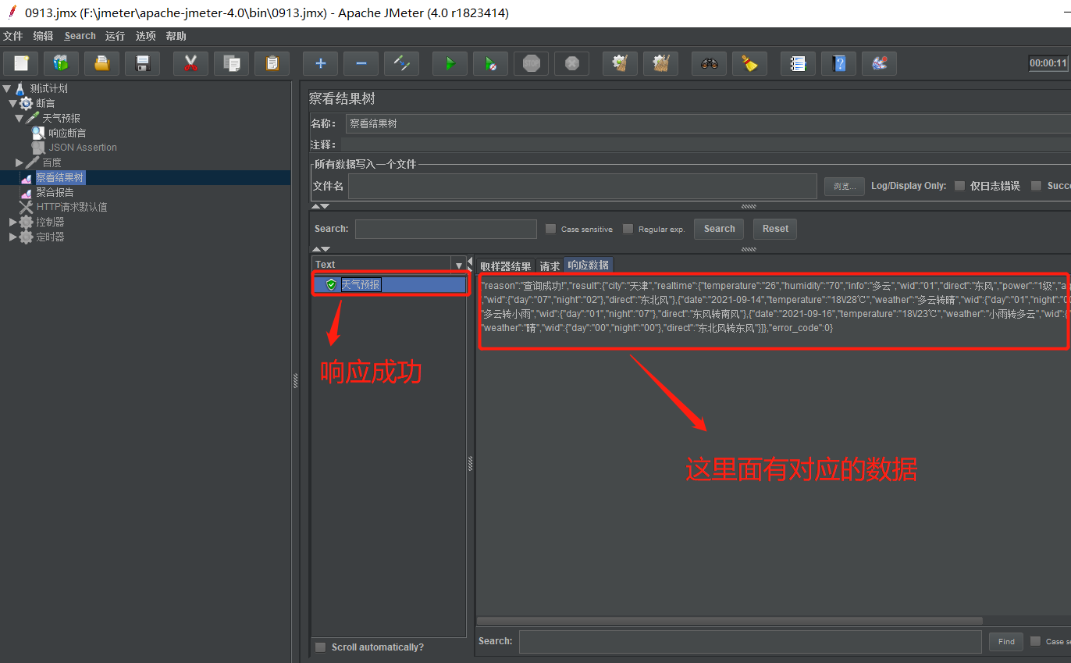This screenshot has width=1071, height=663.
Task: Enable the Case sensitive checkbox by Search field
Action: pyautogui.click(x=551, y=229)
